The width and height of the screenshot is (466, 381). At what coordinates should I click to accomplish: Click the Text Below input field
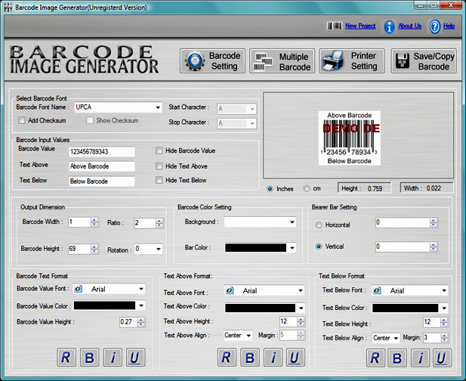pyautogui.click(x=102, y=181)
